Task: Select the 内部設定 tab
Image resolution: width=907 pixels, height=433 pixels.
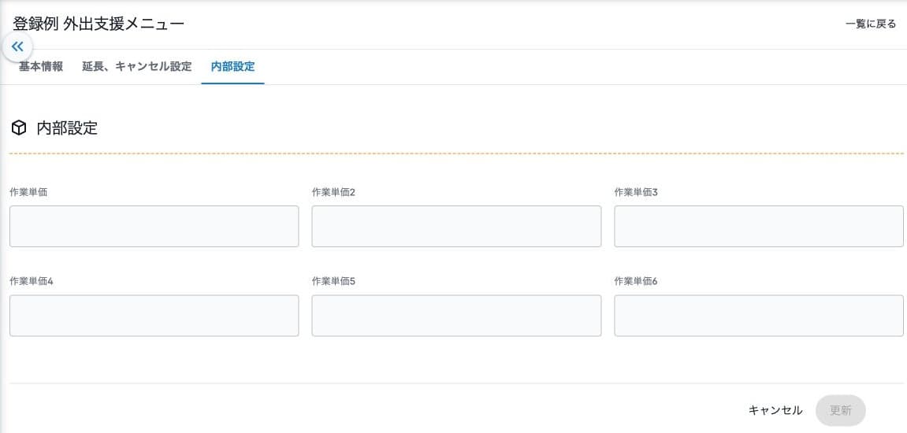Action: tap(232, 66)
